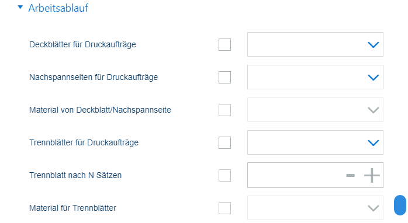408x223 pixels.
Task: Open Material für Trennblätter dropdown chevron
Action: 373,208
